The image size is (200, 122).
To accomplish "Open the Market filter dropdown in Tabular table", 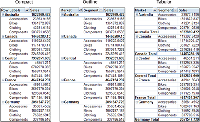I will click(155, 10).
